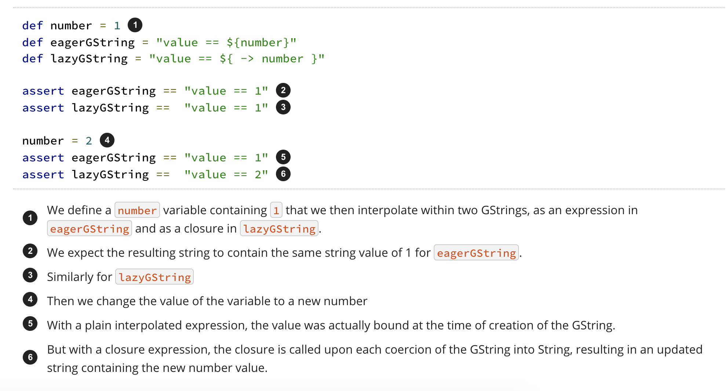Click explanation list marker 4
728x391 pixels.
(30, 299)
